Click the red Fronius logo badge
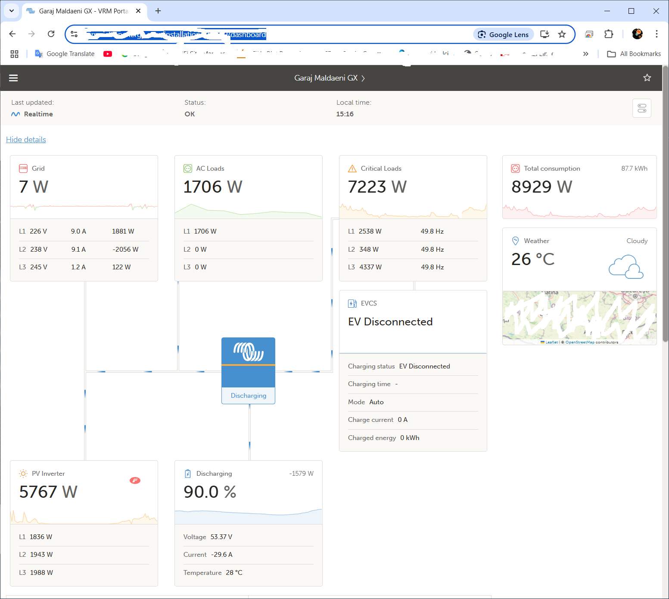Viewport: 669px width, 599px height. (x=135, y=480)
